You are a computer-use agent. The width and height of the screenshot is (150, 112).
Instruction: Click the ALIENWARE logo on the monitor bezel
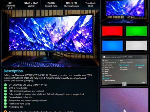tap(47, 51)
